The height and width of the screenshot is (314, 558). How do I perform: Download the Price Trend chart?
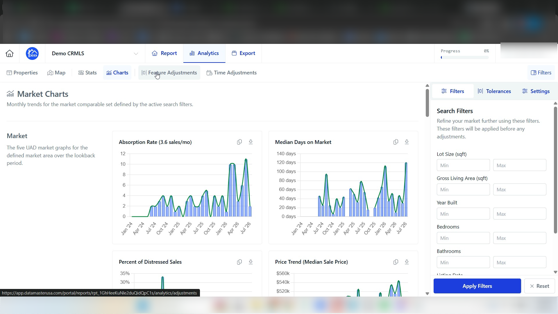click(x=407, y=262)
